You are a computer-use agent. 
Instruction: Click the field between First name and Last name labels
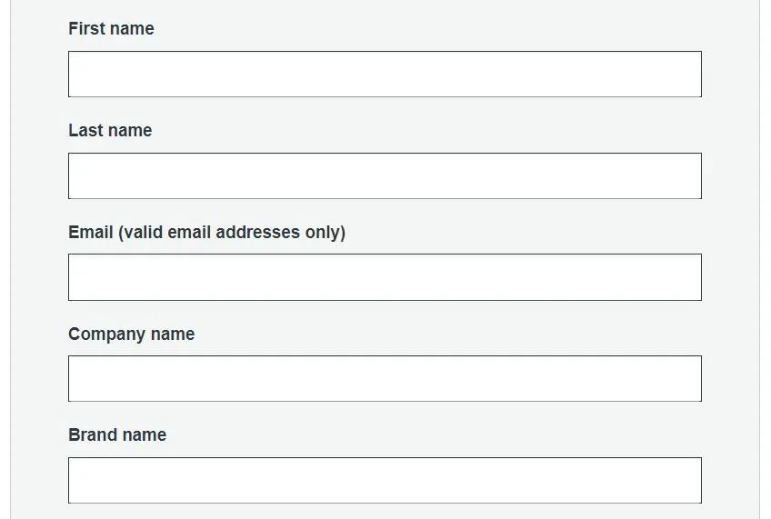[385, 75]
